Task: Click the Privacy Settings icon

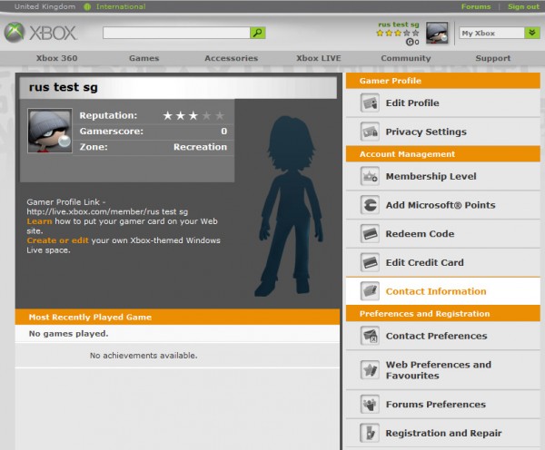Action: click(370, 132)
